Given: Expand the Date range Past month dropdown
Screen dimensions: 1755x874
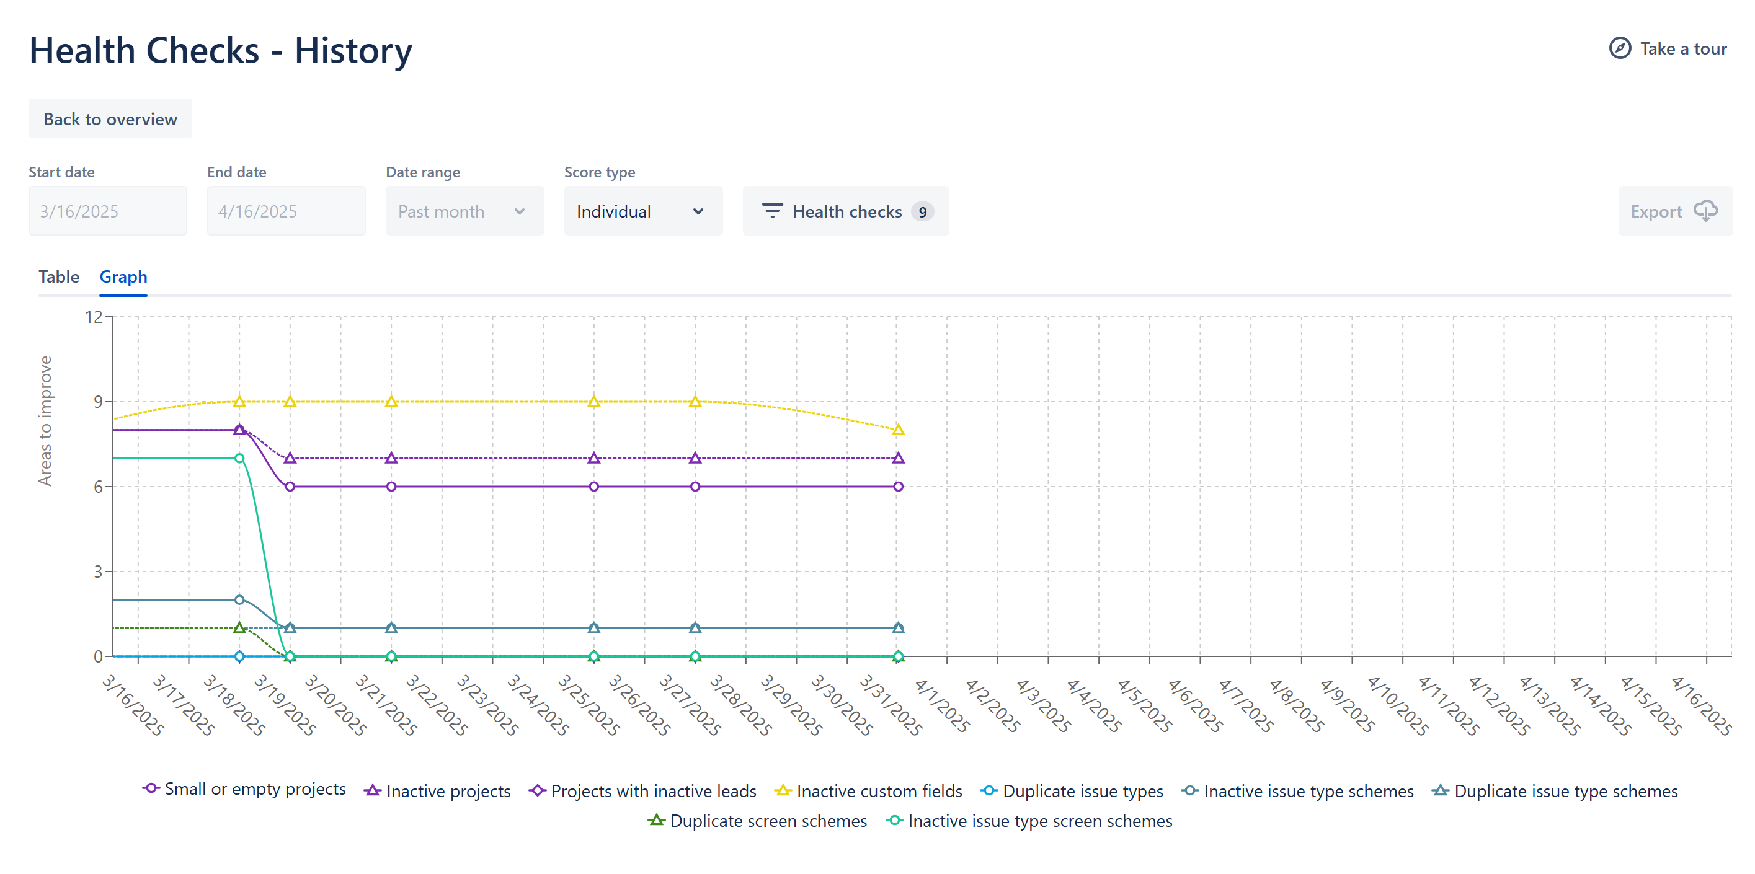Looking at the screenshot, I should click(x=464, y=211).
